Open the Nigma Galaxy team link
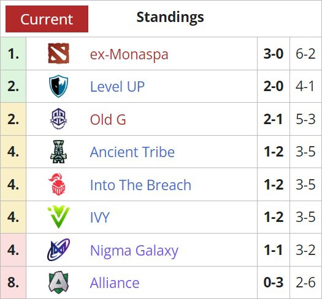 click(134, 251)
